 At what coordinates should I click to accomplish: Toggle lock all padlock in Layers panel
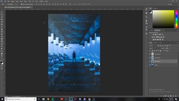click(x=161, y=51)
